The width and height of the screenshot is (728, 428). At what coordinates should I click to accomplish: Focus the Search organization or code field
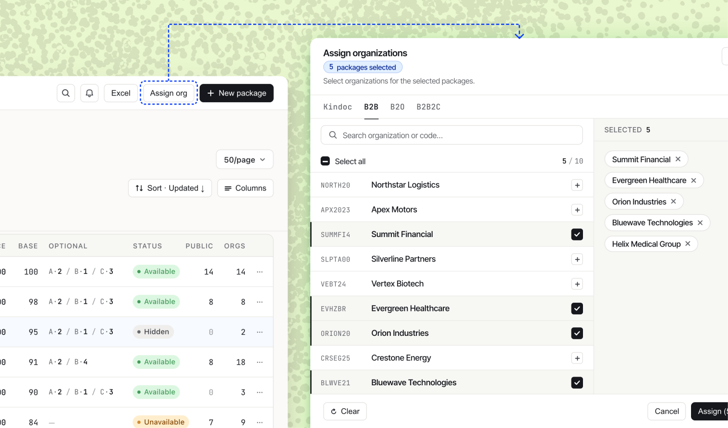(452, 135)
